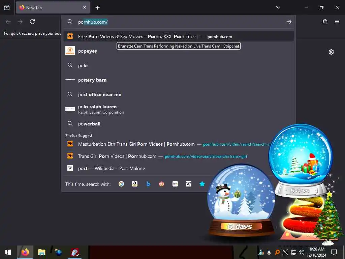The height and width of the screenshot is (259, 345).
Task: Switch to Firefox in the taskbar
Action: click(25, 252)
